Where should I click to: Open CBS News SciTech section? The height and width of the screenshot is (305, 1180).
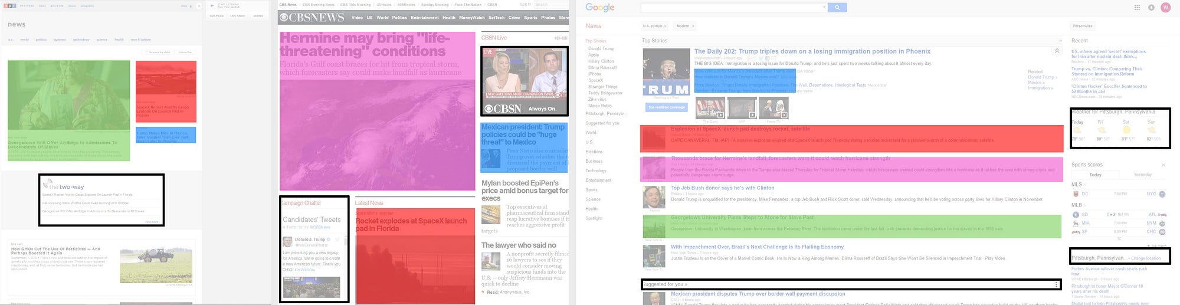click(496, 18)
